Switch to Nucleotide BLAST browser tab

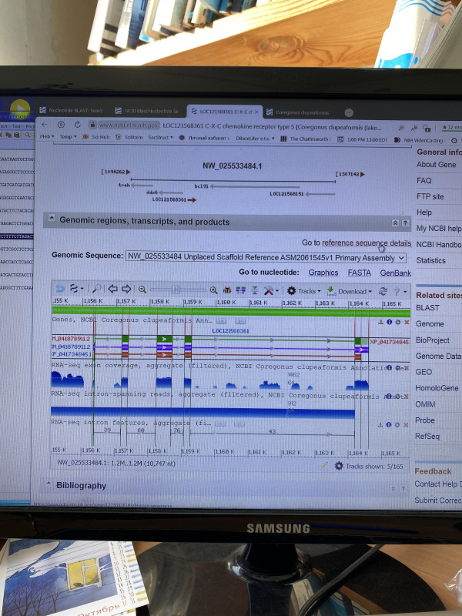point(75,111)
